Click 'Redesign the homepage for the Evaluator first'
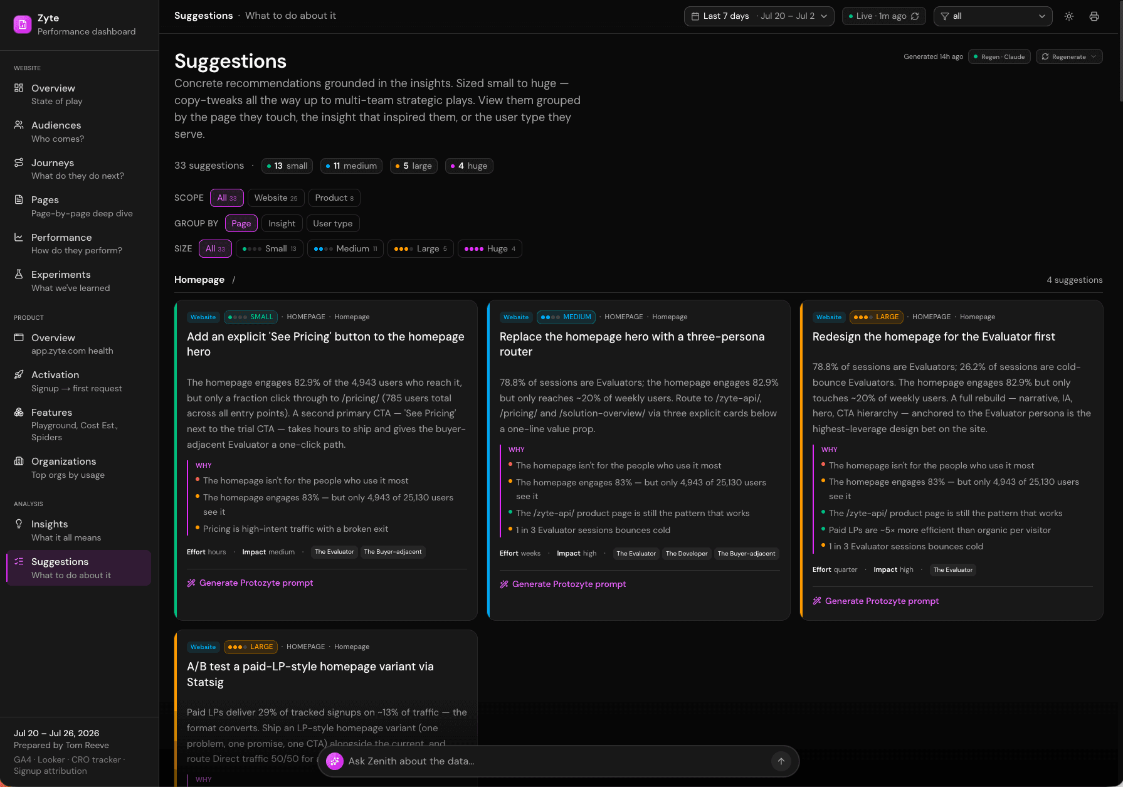This screenshot has height=787, width=1123. [934, 337]
